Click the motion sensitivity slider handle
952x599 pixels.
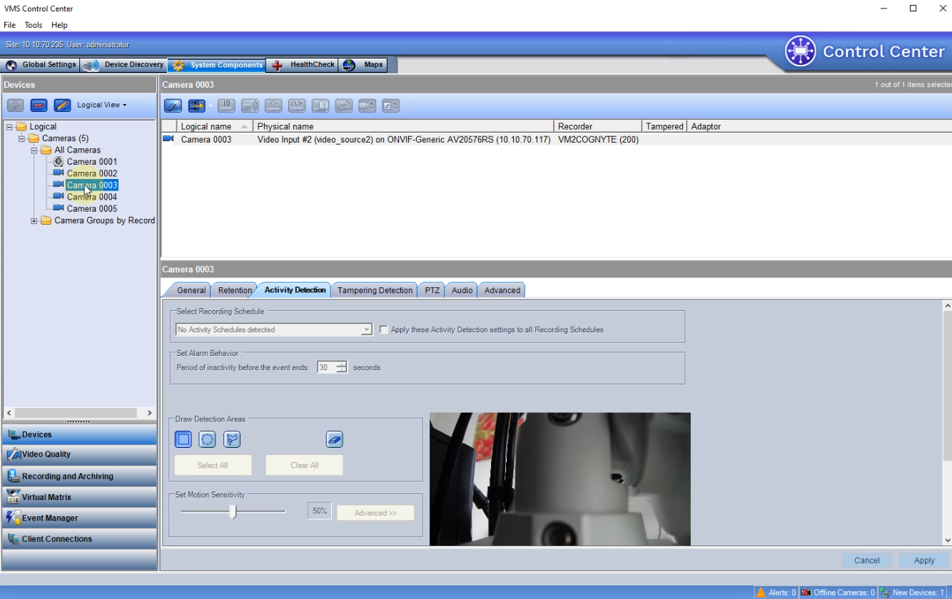click(x=233, y=511)
